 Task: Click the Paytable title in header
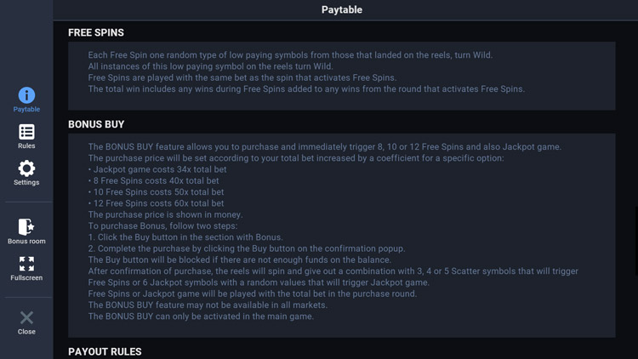coord(342,10)
